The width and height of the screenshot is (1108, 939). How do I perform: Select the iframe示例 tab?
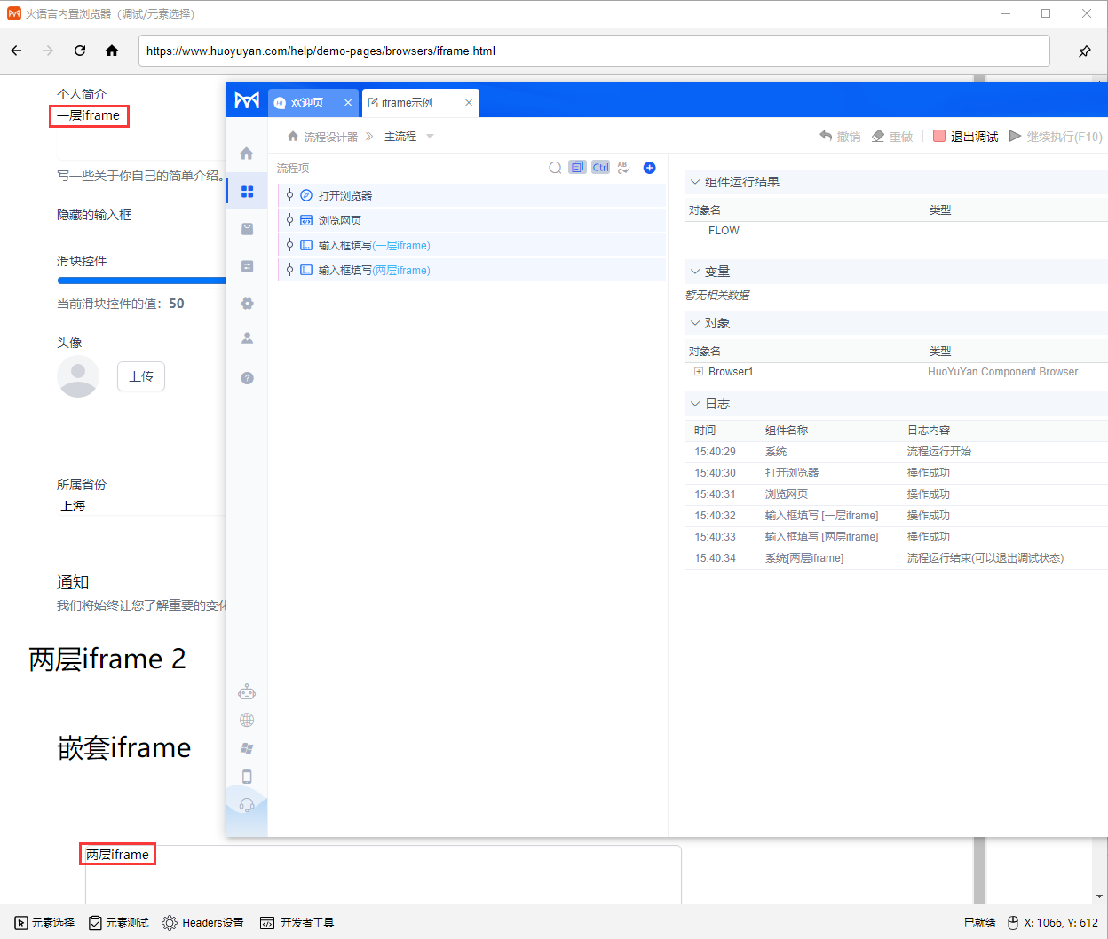pos(408,103)
